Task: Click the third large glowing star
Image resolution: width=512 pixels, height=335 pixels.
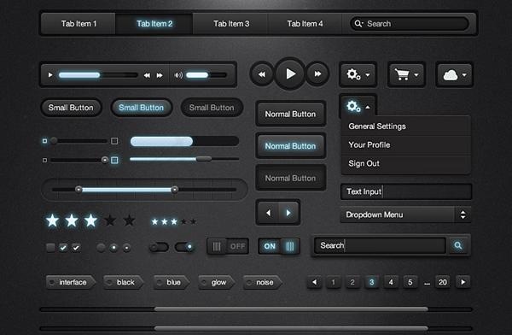Action: pos(90,220)
